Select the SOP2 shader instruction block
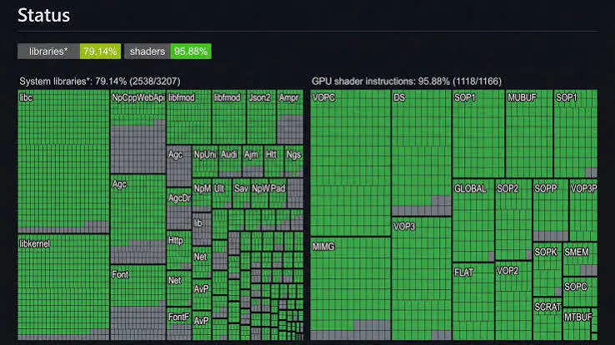615x345 pixels. point(513,220)
